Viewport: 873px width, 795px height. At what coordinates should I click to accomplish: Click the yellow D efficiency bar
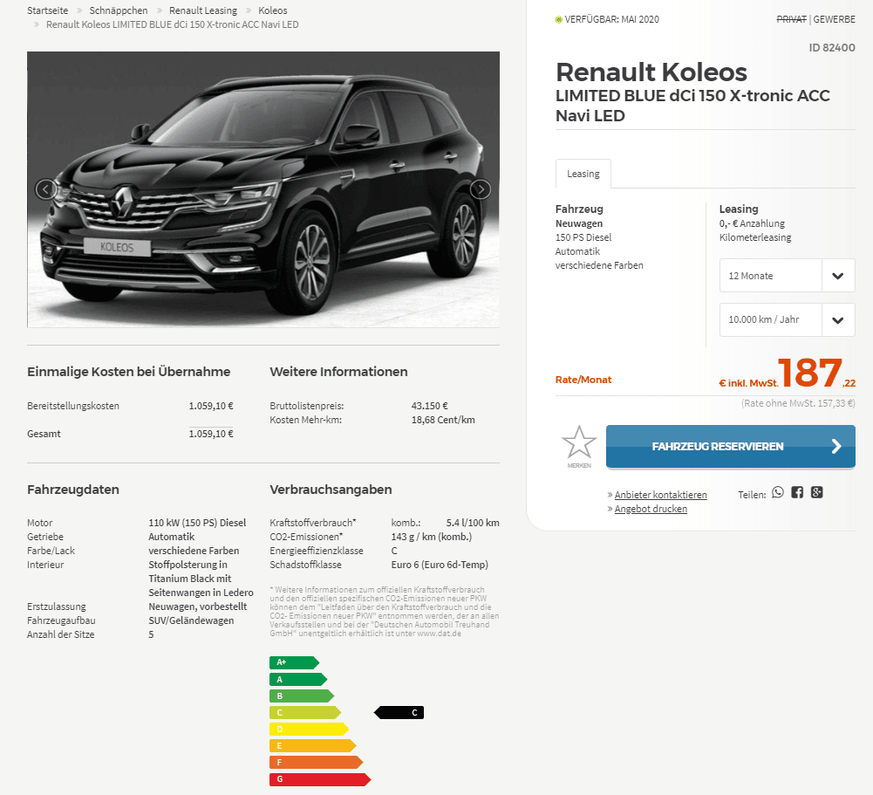coord(309,729)
